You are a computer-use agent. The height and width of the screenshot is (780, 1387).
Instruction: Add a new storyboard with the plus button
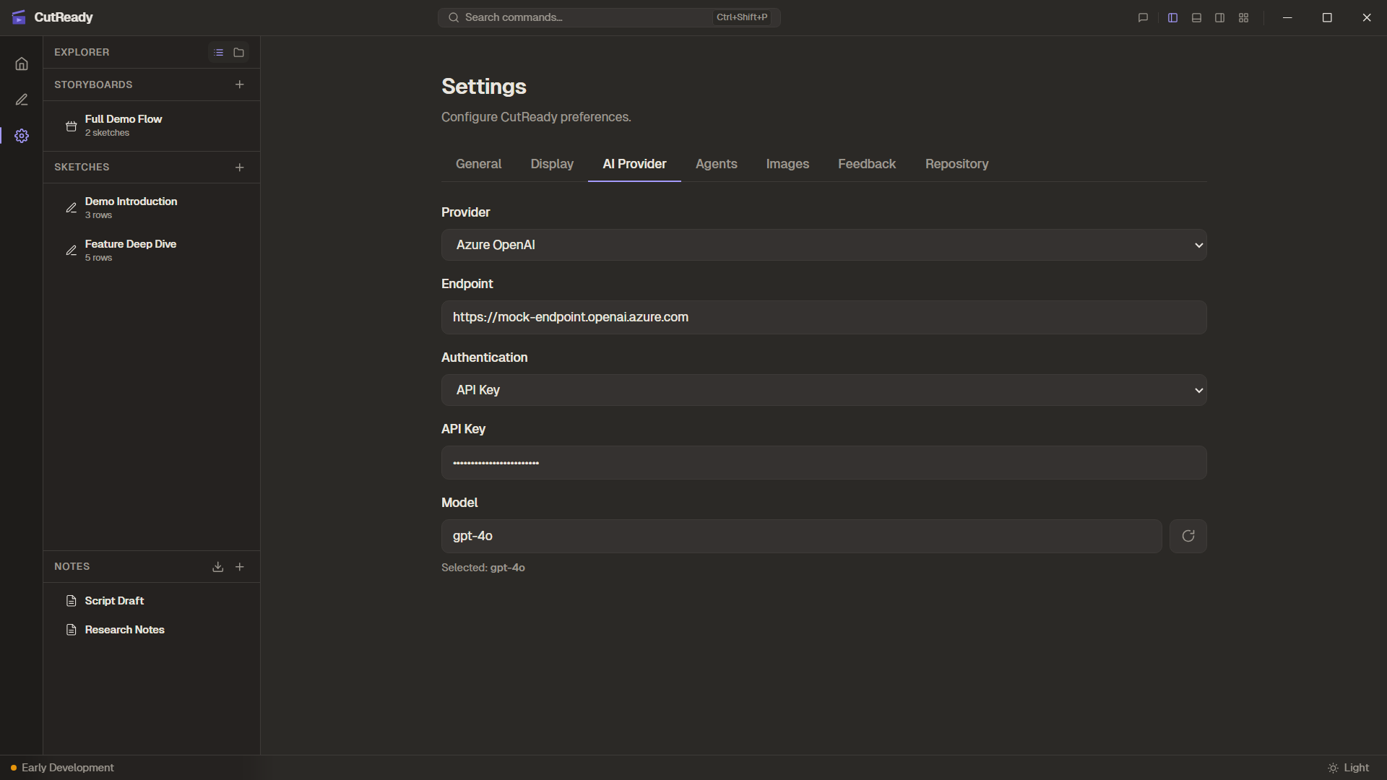(x=239, y=84)
